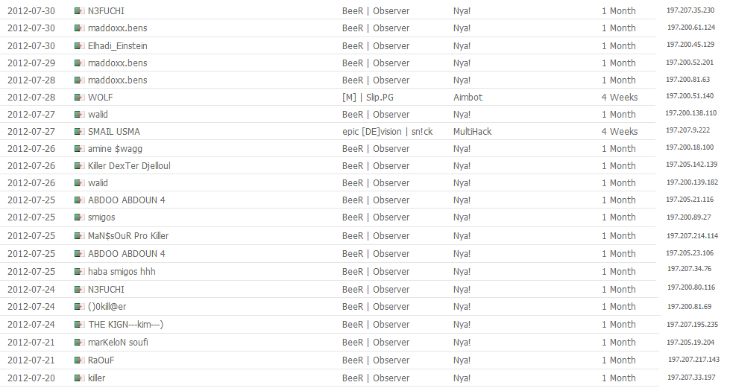Open player THE KIGN---kim---)
The height and width of the screenshot is (388, 730).
(x=126, y=325)
